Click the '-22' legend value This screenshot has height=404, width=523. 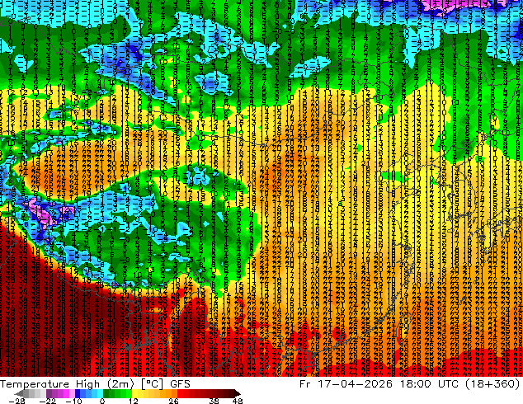point(48,401)
